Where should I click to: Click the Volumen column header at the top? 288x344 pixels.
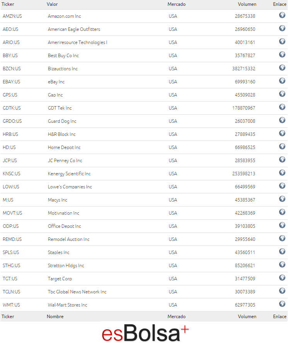[x=247, y=4]
